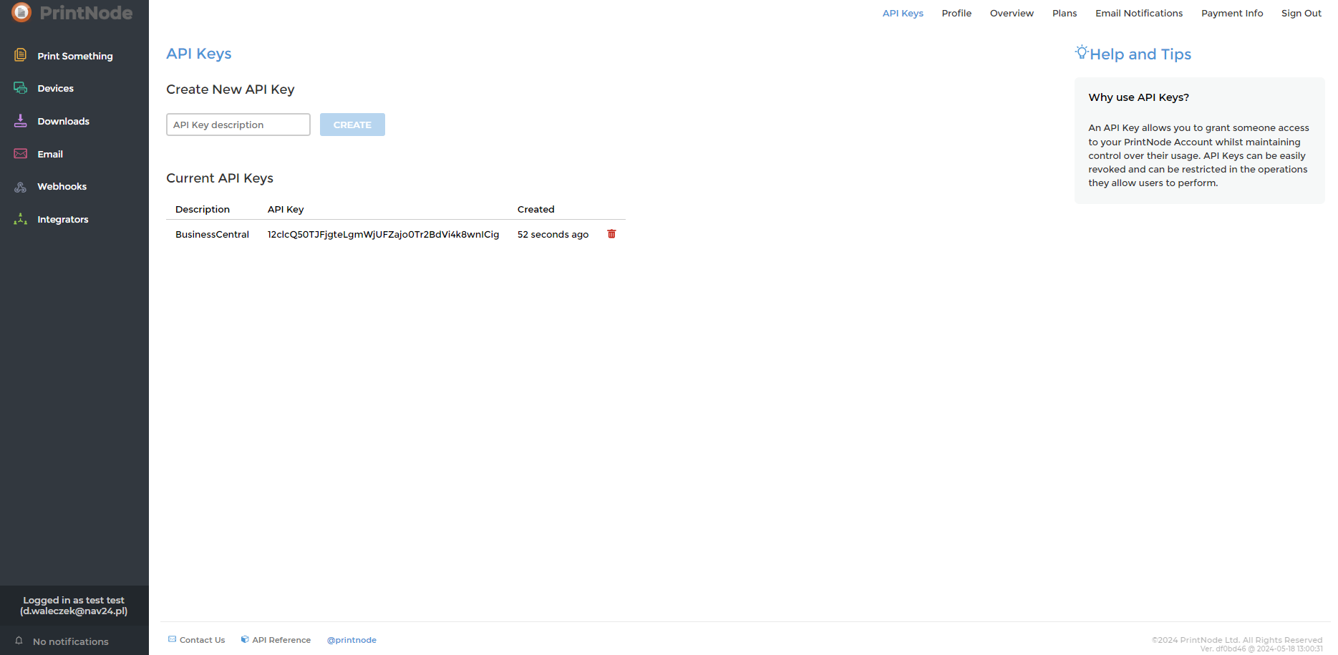1338x655 pixels.
Task: Sign out of the account
Action: coord(1301,13)
